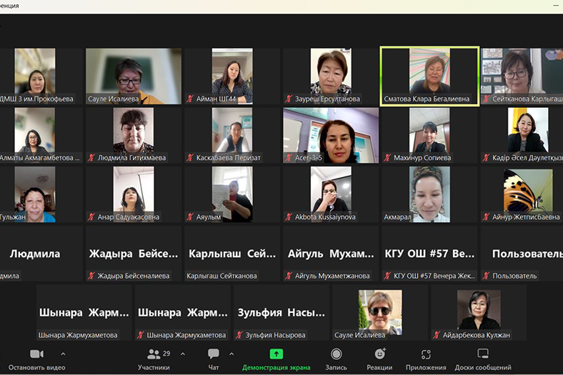Click the Akbota Kussaiynova video tile

click(331, 194)
